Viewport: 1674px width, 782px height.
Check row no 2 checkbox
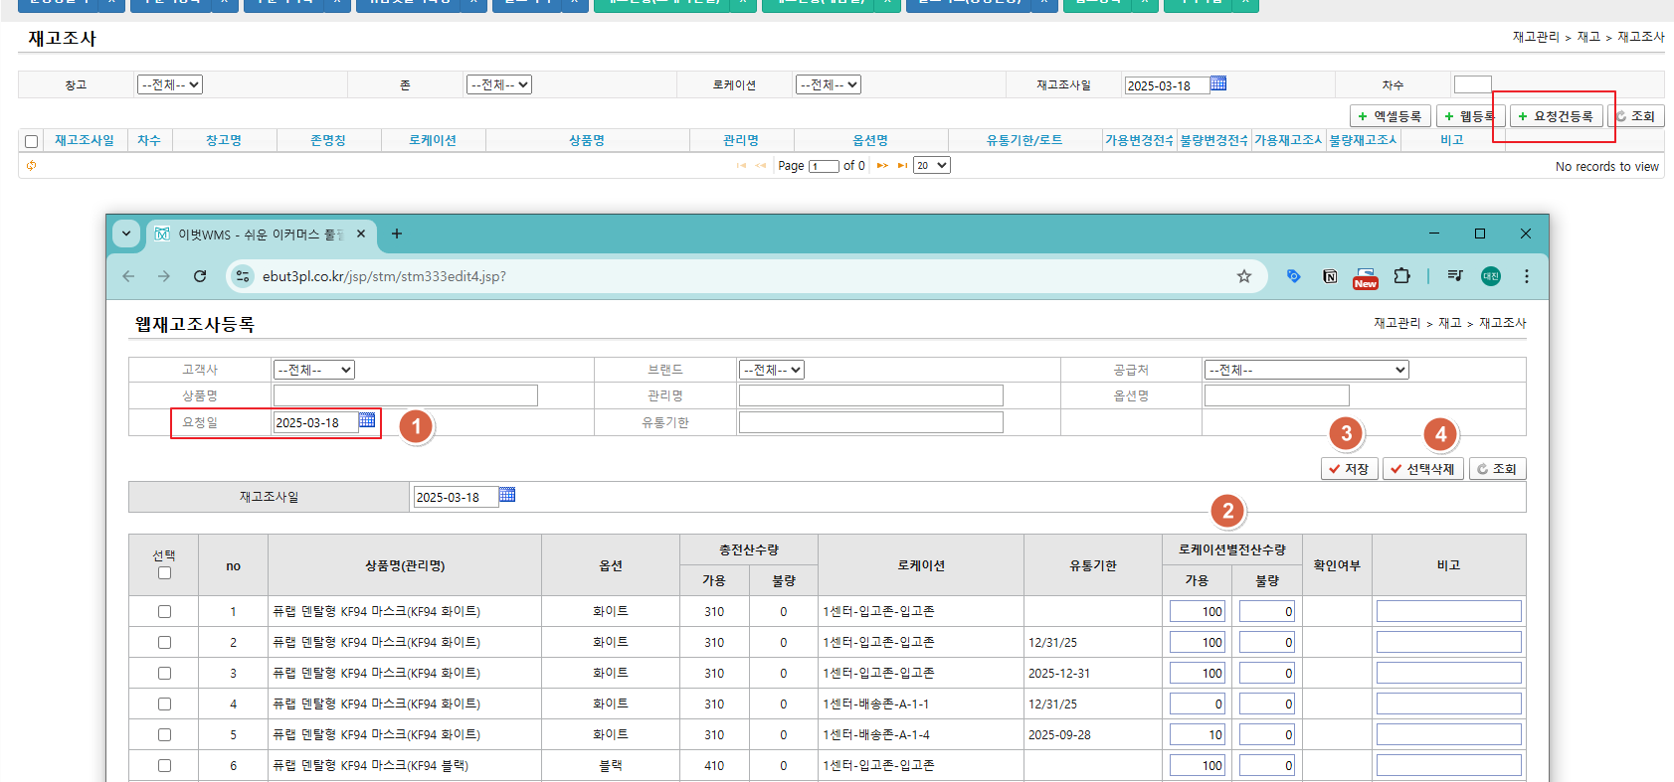click(x=164, y=643)
